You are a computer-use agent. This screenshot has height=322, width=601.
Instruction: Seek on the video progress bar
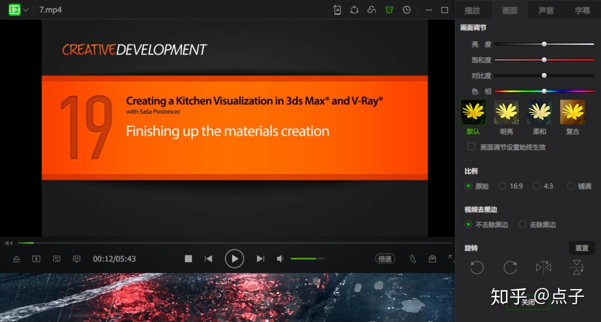pyautogui.click(x=235, y=243)
